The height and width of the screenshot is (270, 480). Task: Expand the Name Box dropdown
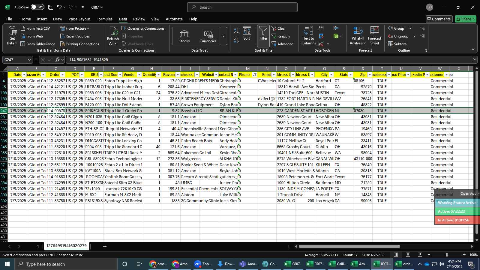(x=29, y=60)
